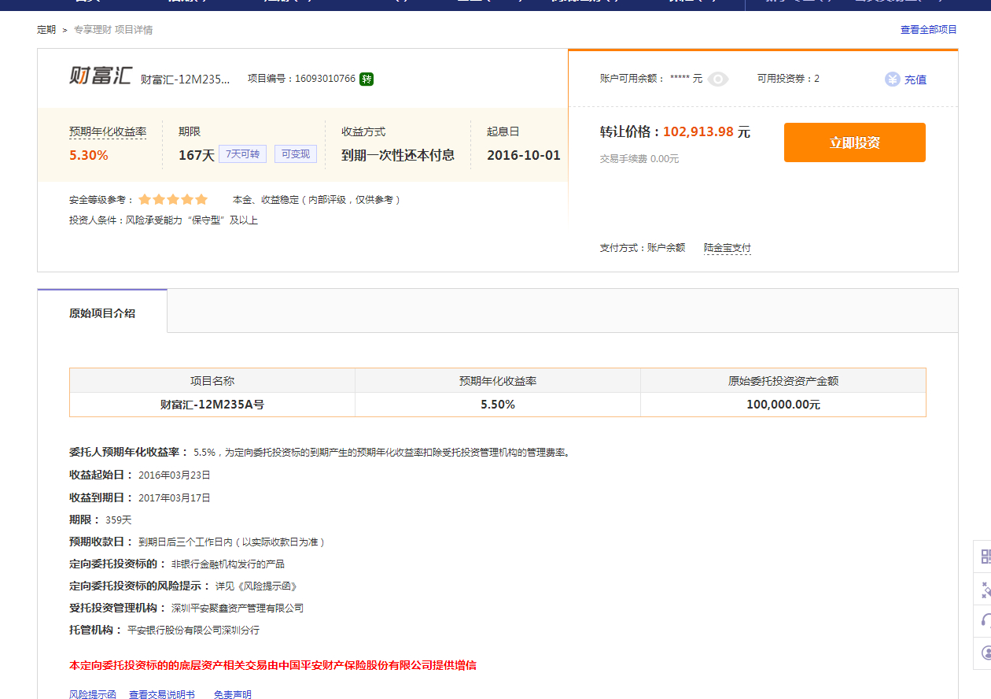
Task: Click 到期一次性还本付息 income method text
Action: coord(398,155)
